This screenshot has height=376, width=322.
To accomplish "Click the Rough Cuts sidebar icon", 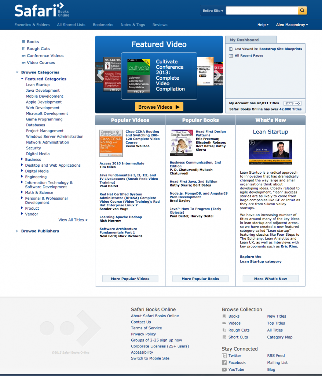I will tap(23, 49).
